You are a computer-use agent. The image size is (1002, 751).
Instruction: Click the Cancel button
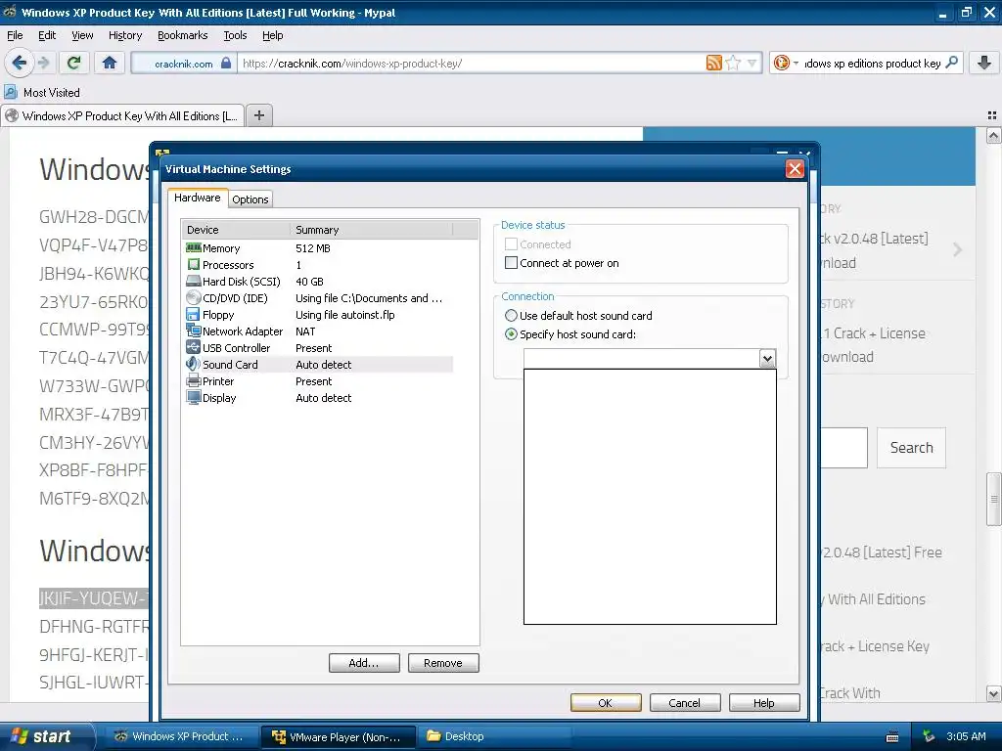tap(684, 702)
